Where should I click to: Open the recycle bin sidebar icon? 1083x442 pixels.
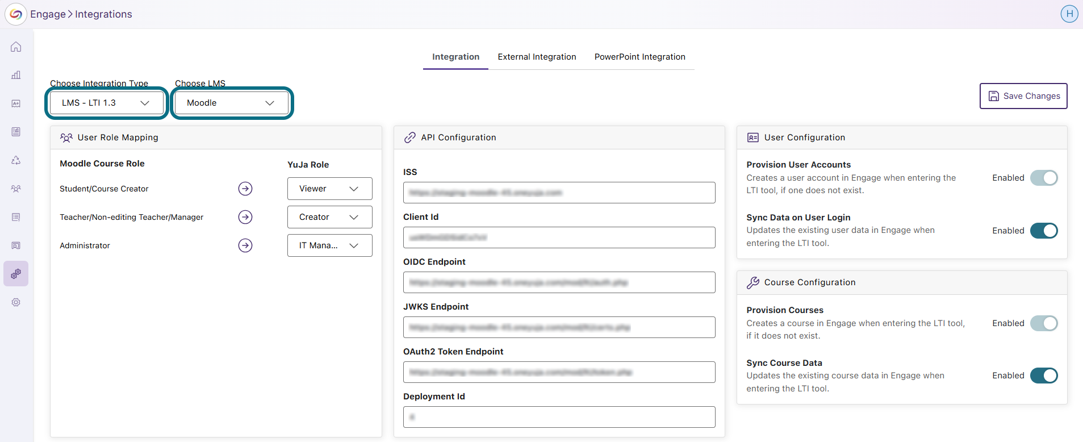[16, 160]
